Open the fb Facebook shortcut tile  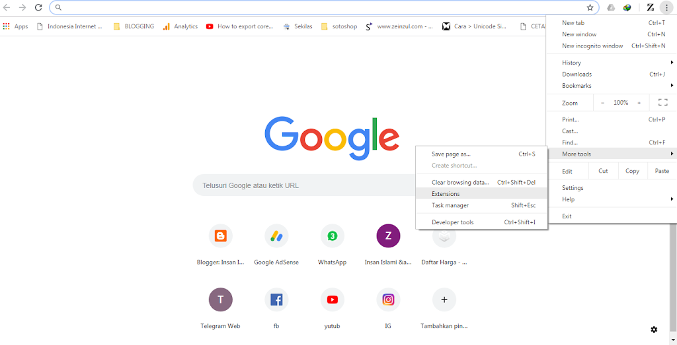pos(276,309)
